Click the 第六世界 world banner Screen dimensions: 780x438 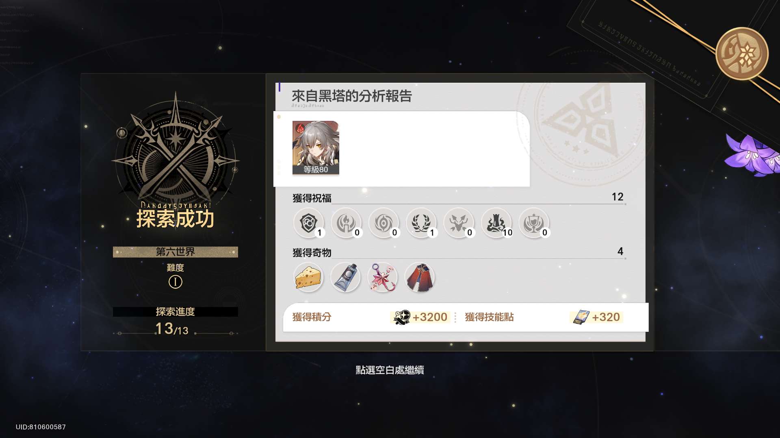(x=175, y=252)
